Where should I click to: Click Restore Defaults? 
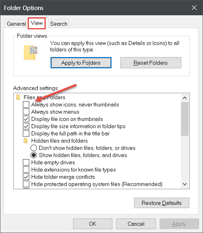(162, 203)
